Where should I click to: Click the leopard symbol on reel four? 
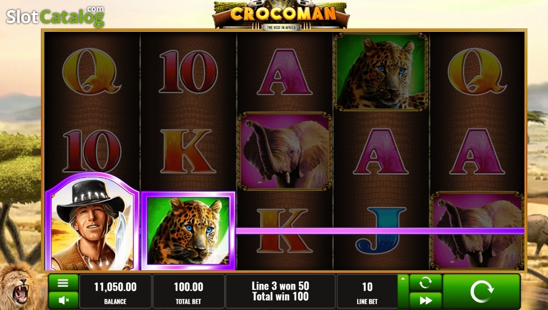[381, 72]
